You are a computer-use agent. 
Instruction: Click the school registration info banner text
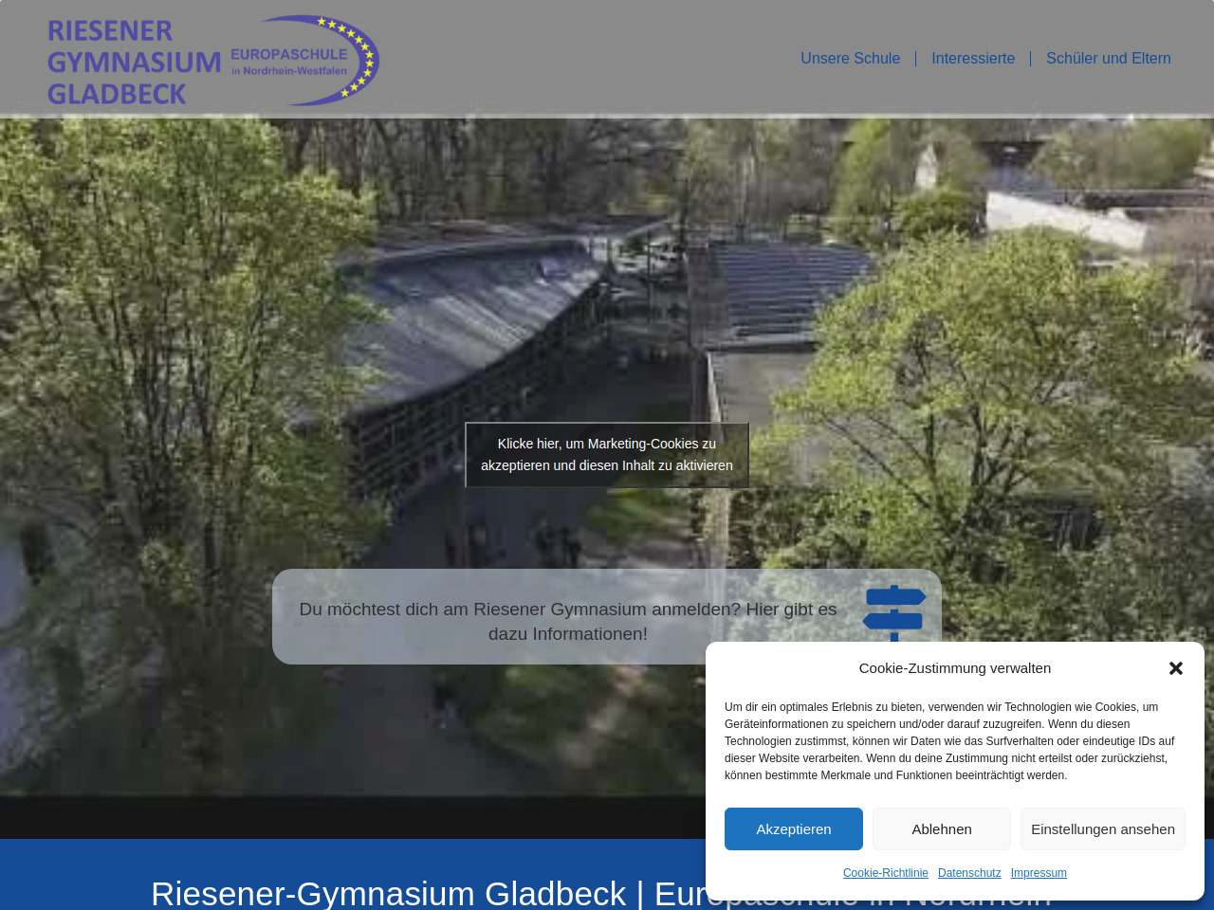click(567, 622)
